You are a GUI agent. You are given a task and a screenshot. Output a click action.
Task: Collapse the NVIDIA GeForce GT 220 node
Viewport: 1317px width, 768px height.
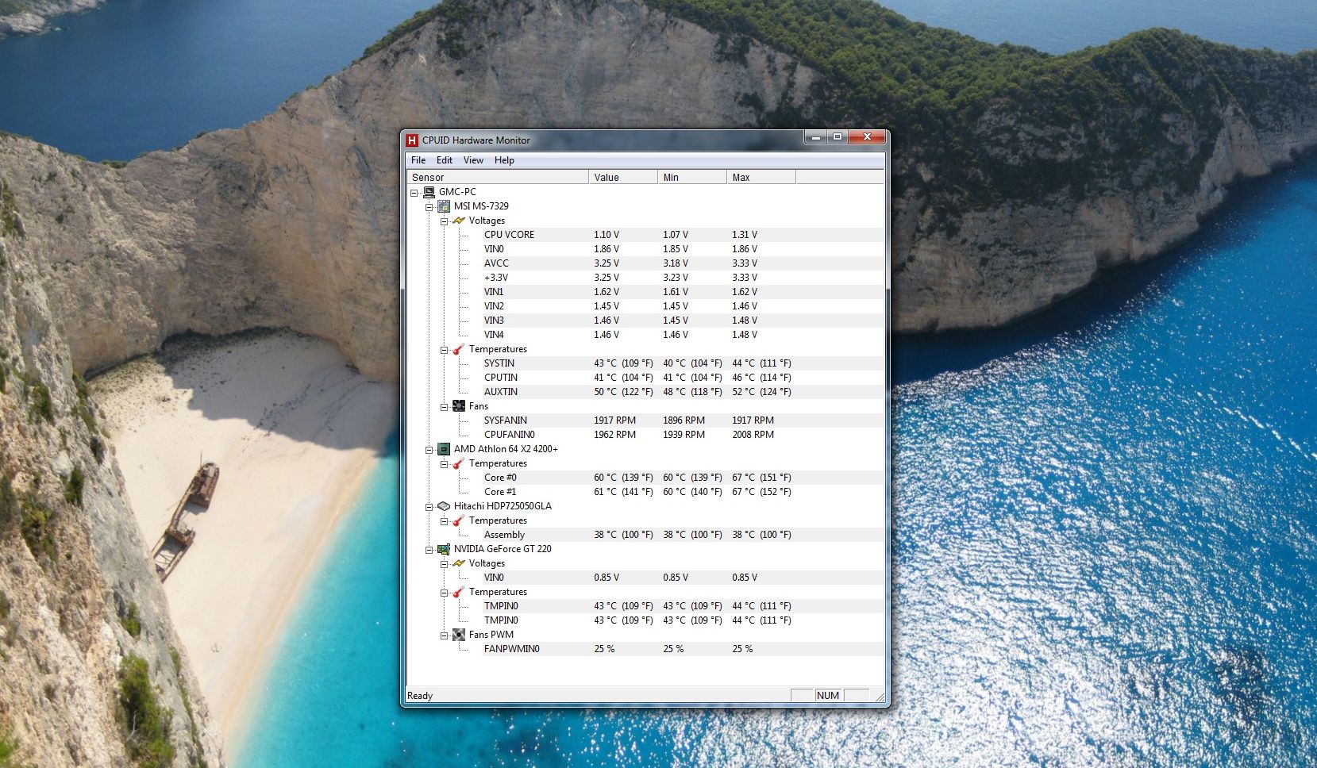click(429, 550)
